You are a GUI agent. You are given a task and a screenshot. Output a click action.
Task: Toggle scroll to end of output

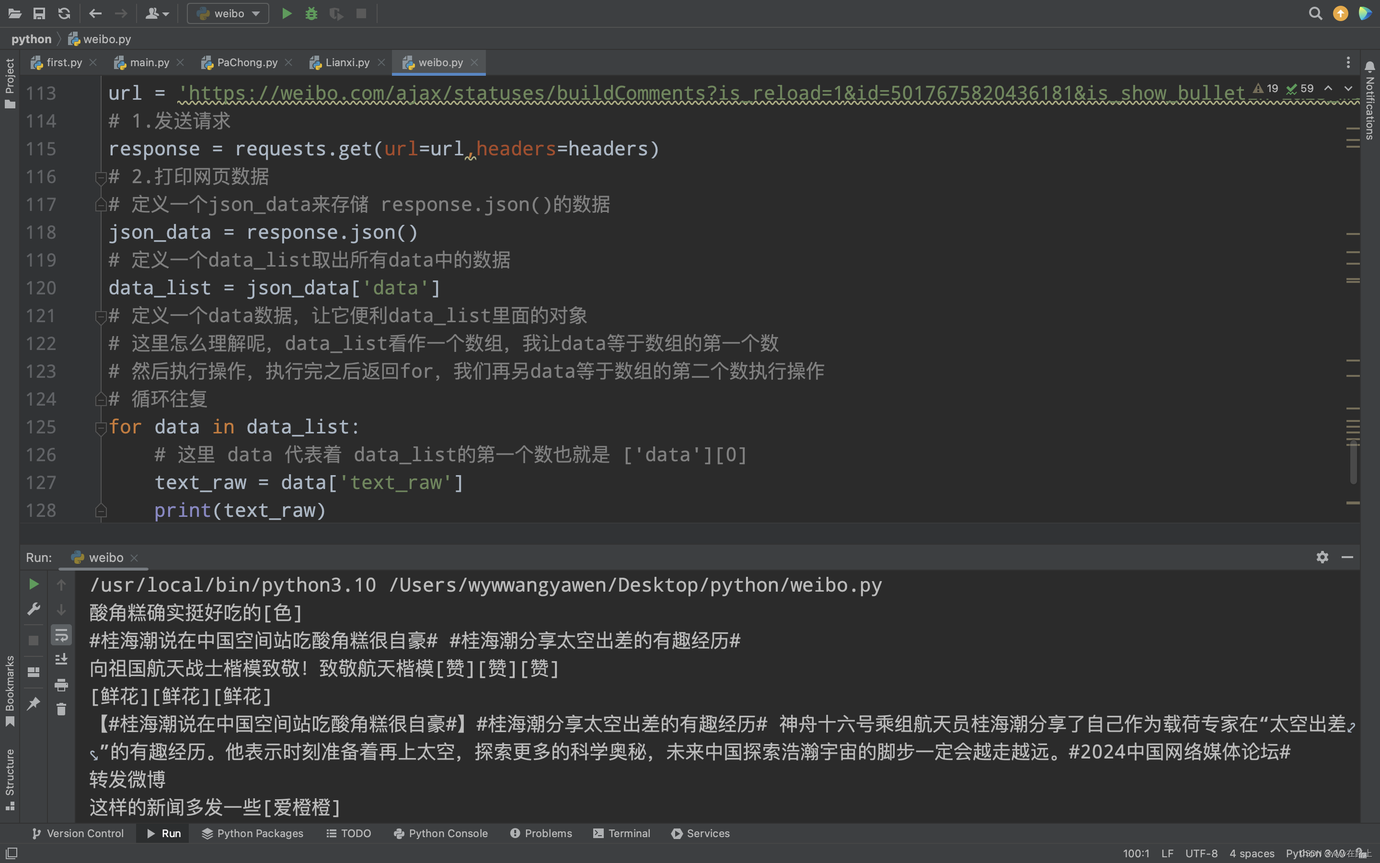pyautogui.click(x=61, y=659)
